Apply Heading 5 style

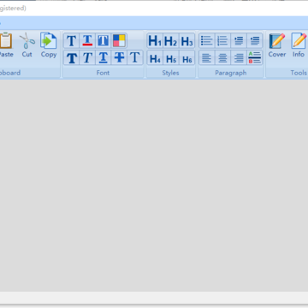[171, 58]
